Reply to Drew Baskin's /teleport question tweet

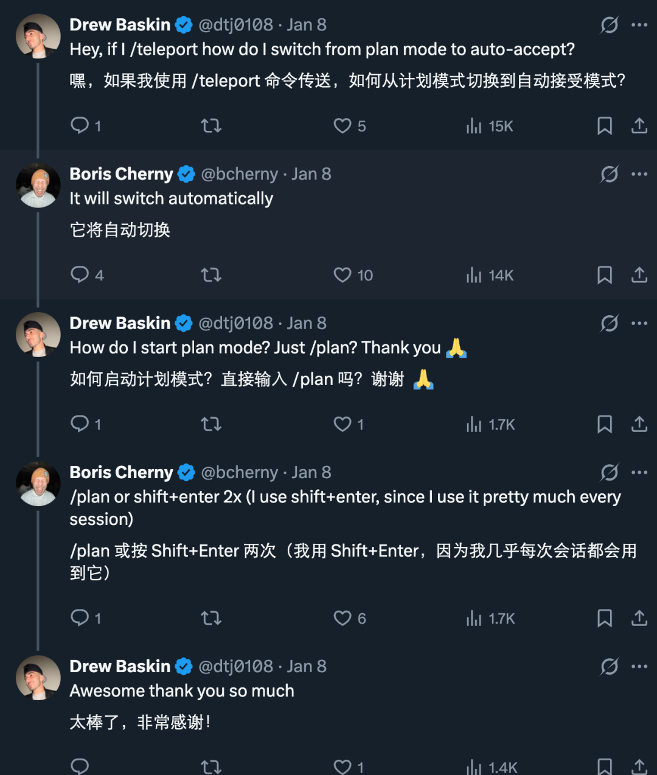coord(80,125)
